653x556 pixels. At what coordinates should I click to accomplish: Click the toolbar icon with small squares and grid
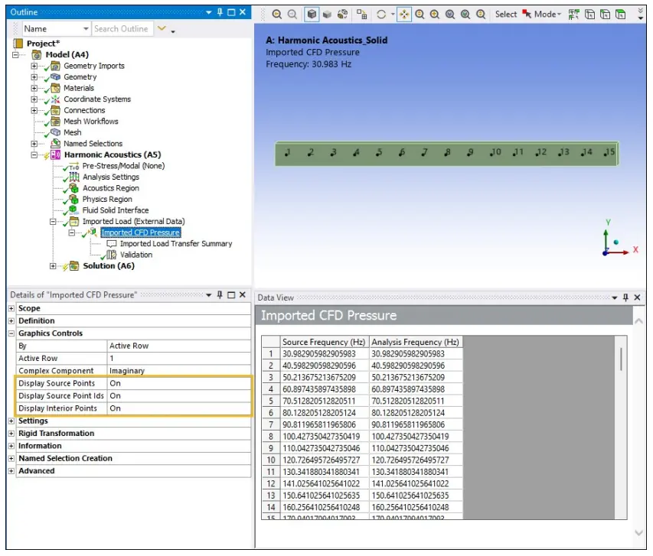tap(361, 15)
